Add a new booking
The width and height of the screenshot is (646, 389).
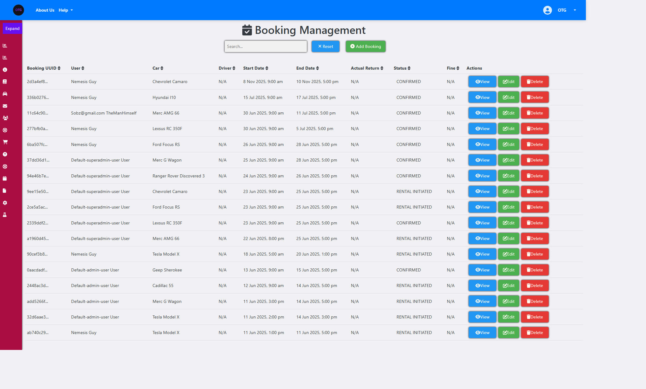(x=366, y=46)
